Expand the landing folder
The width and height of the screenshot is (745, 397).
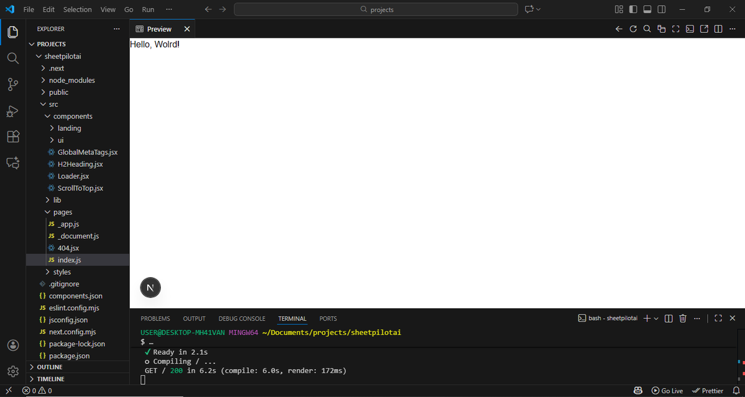[78, 128]
